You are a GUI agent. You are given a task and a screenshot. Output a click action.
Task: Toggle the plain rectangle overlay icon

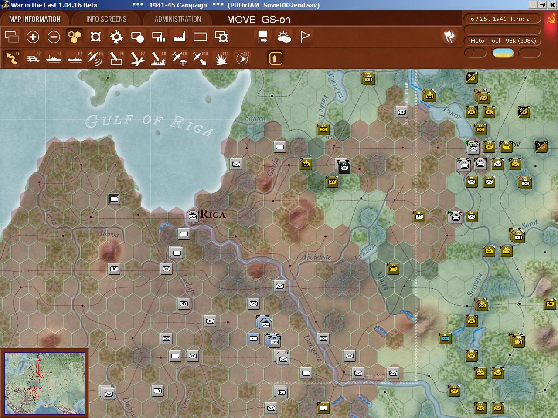200,37
